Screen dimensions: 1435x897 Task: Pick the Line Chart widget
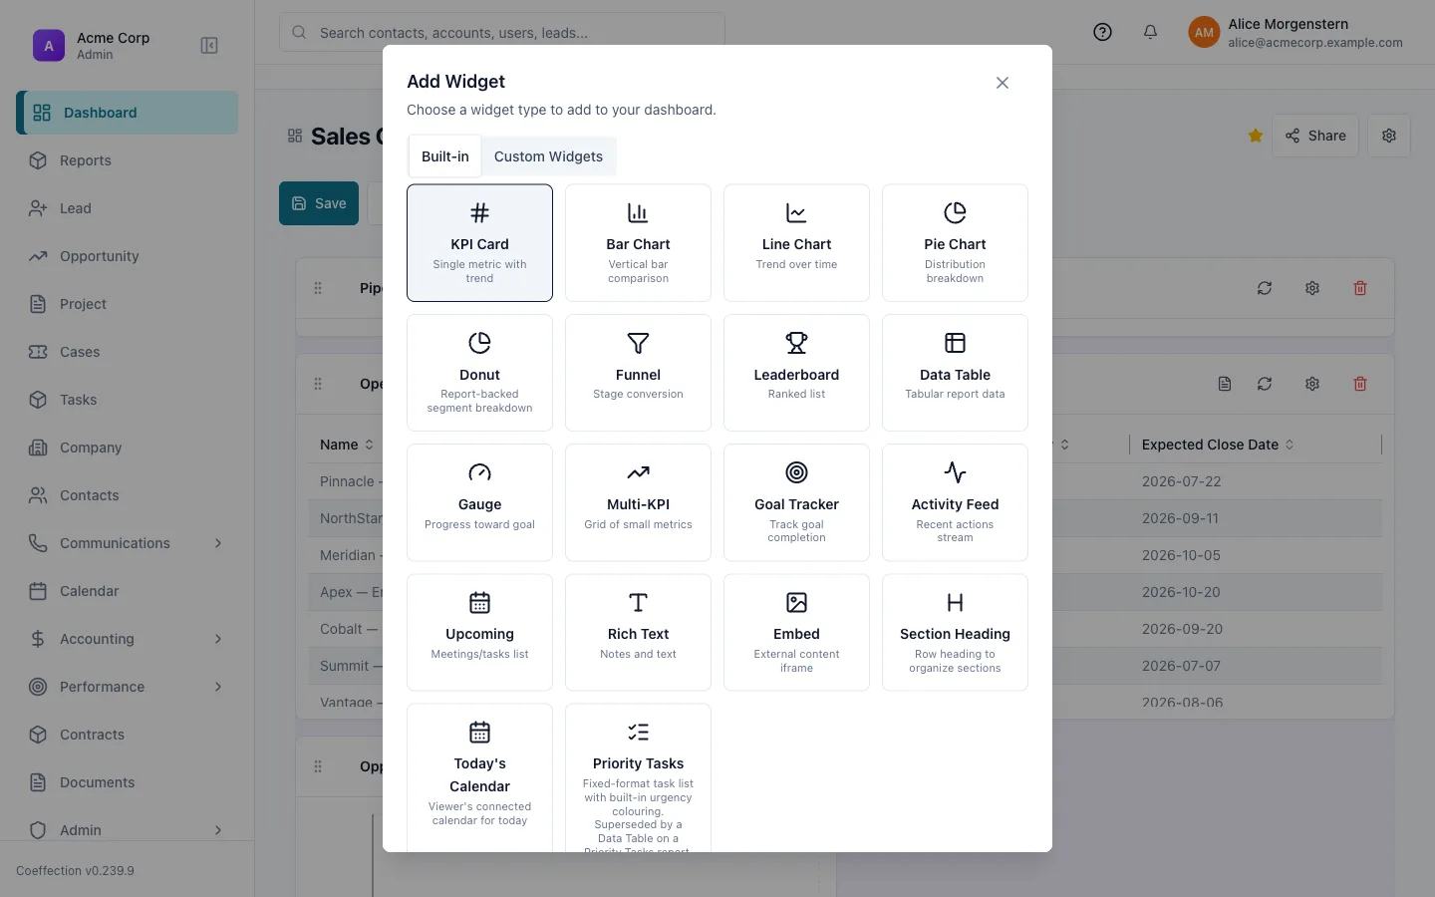coord(796,242)
